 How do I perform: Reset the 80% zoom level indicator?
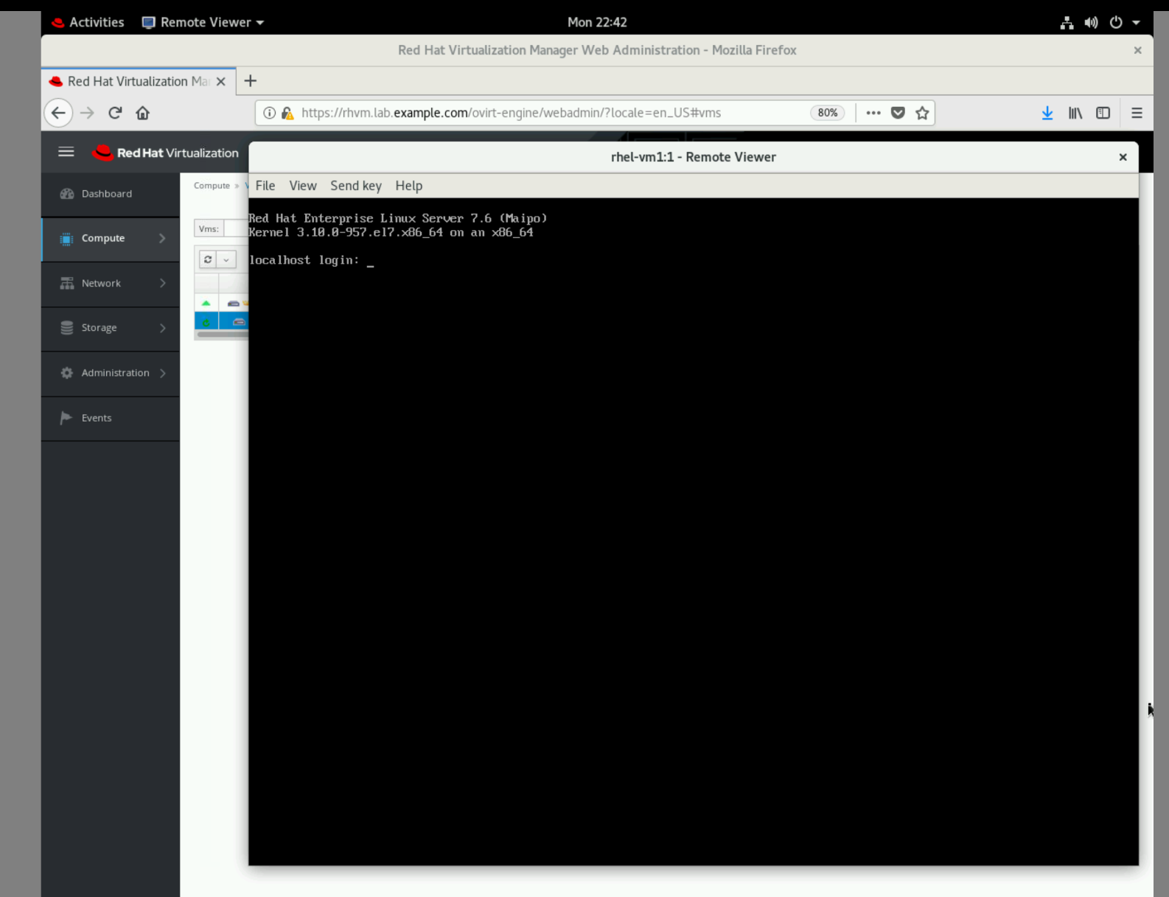coord(827,113)
